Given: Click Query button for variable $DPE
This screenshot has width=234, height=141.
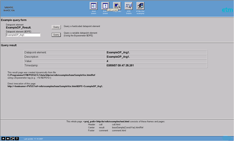Looking at the screenshot, I should click(56, 35).
